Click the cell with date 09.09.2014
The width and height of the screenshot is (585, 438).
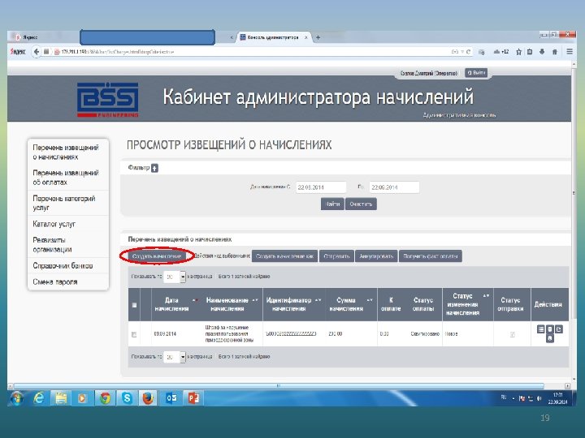[x=164, y=334]
